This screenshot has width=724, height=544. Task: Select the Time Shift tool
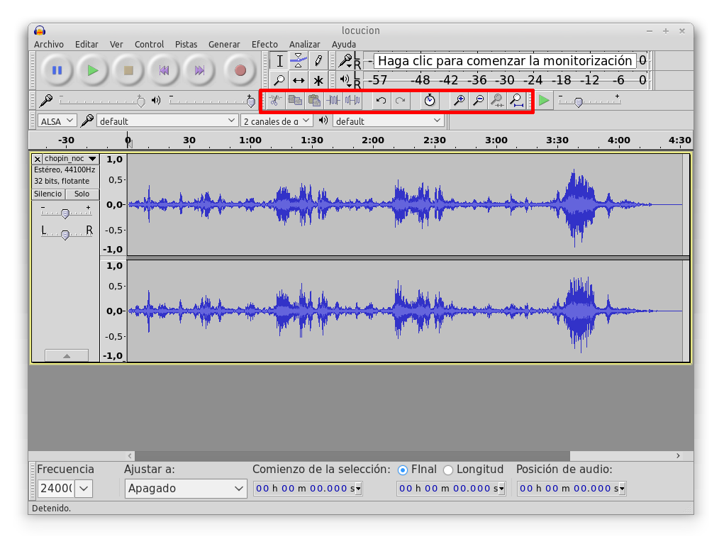(x=299, y=80)
